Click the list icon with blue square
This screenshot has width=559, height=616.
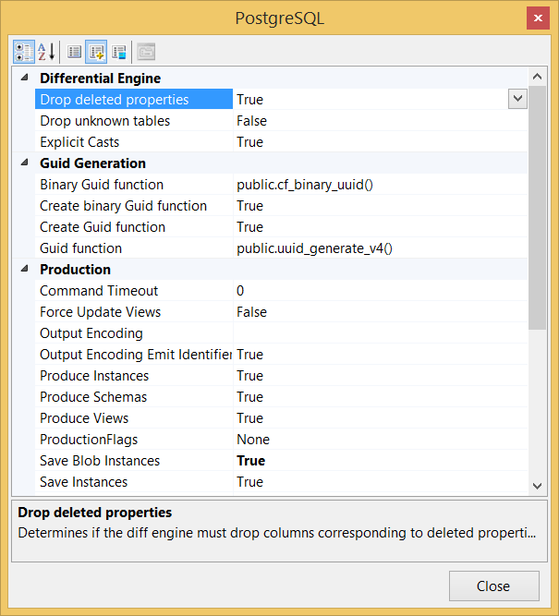[118, 51]
